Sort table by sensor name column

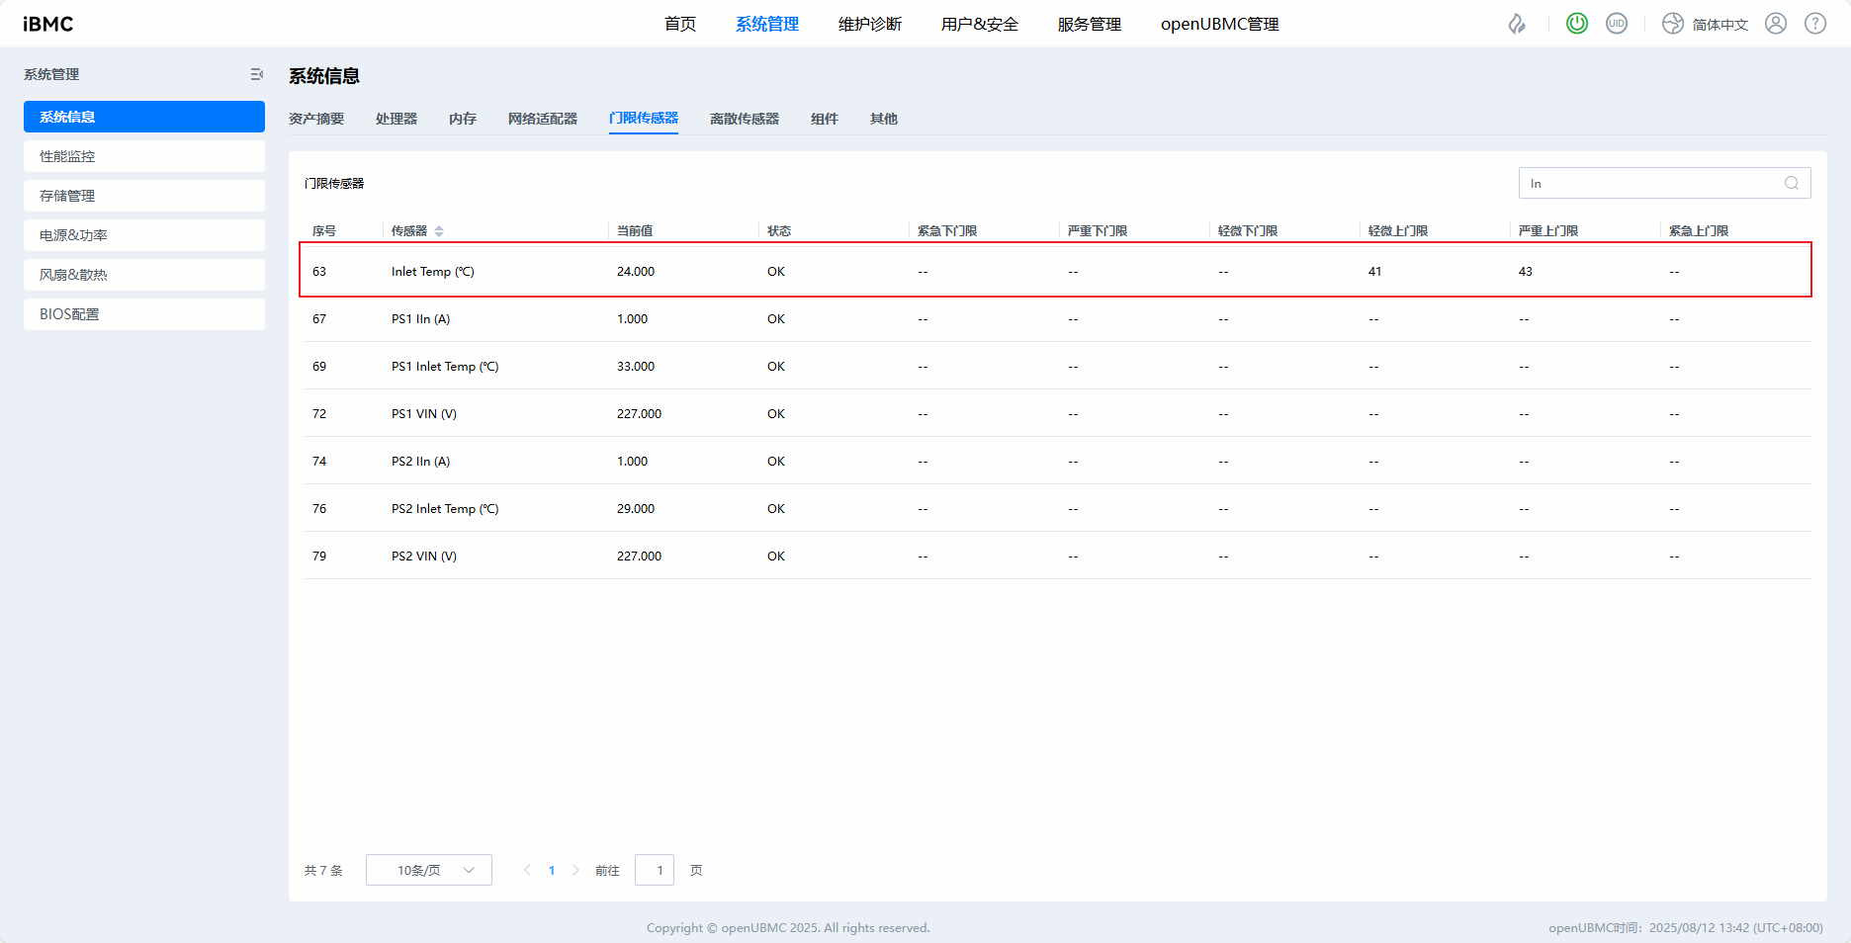coord(439,231)
